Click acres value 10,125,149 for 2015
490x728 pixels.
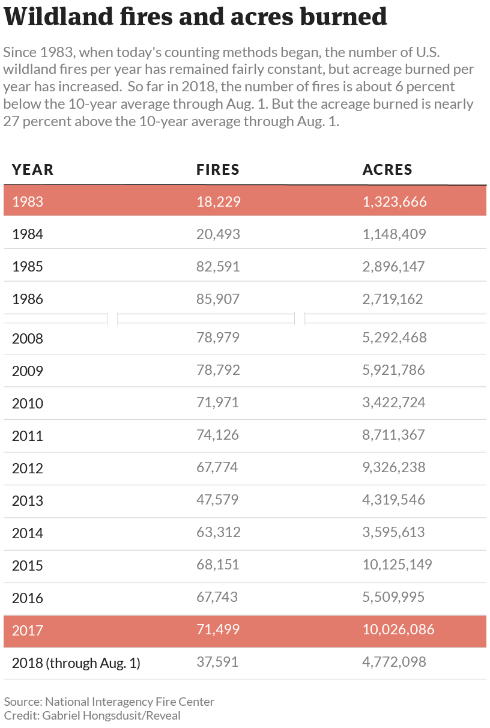pyautogui.click(x=397, y=565)
